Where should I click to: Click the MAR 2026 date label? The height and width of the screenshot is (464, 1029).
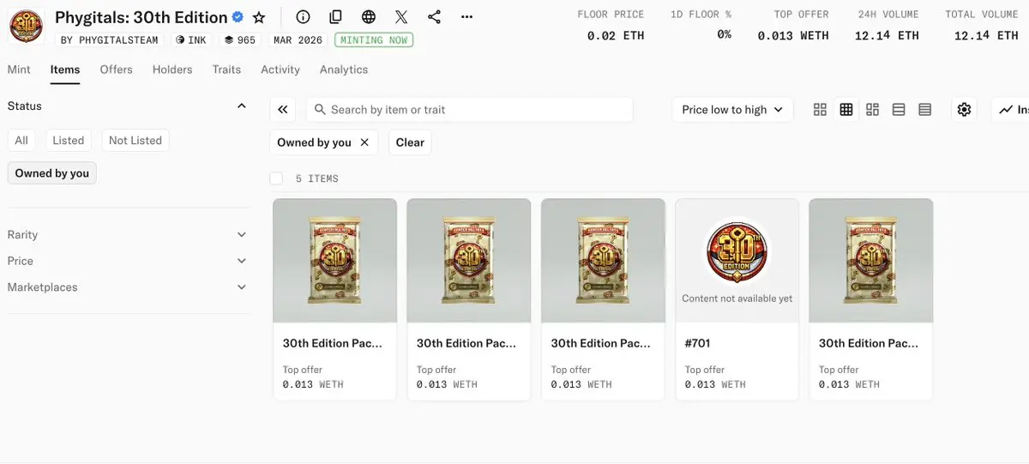point(298,40)
